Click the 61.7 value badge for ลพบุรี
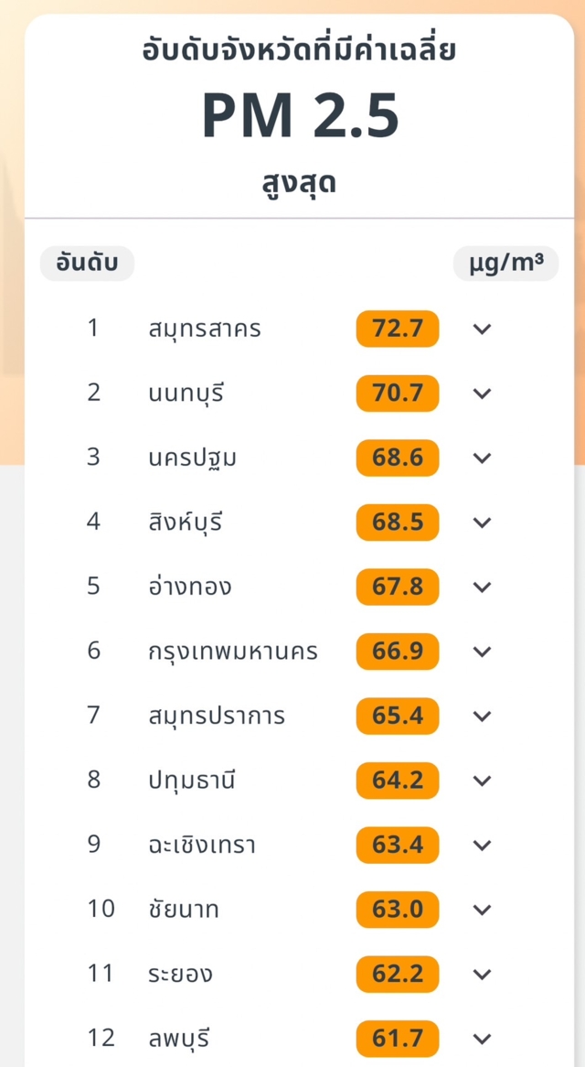 click(398, 1039)
